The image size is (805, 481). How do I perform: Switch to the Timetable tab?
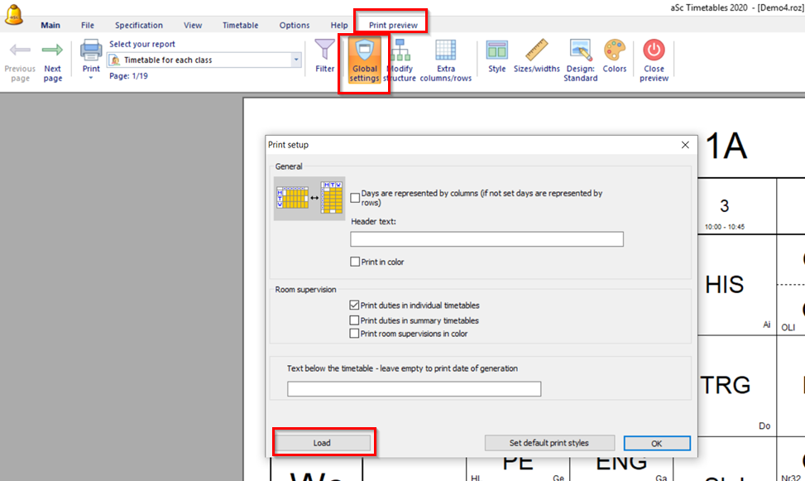coord(240,26)
